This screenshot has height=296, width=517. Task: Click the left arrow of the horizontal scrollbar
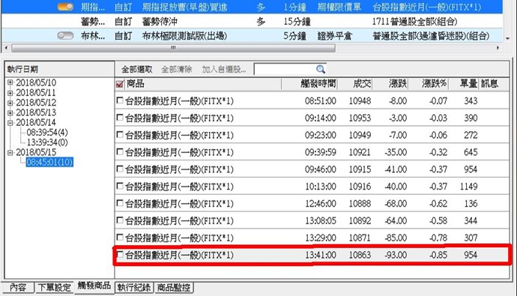[x=6, y=48]
